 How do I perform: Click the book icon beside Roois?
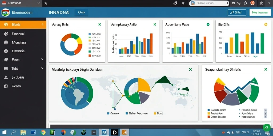6,86
